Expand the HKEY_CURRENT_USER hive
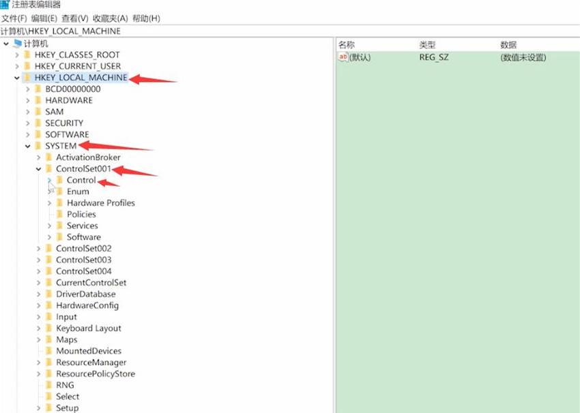Viewport: 580px width, 413px height. coord(17,67)
